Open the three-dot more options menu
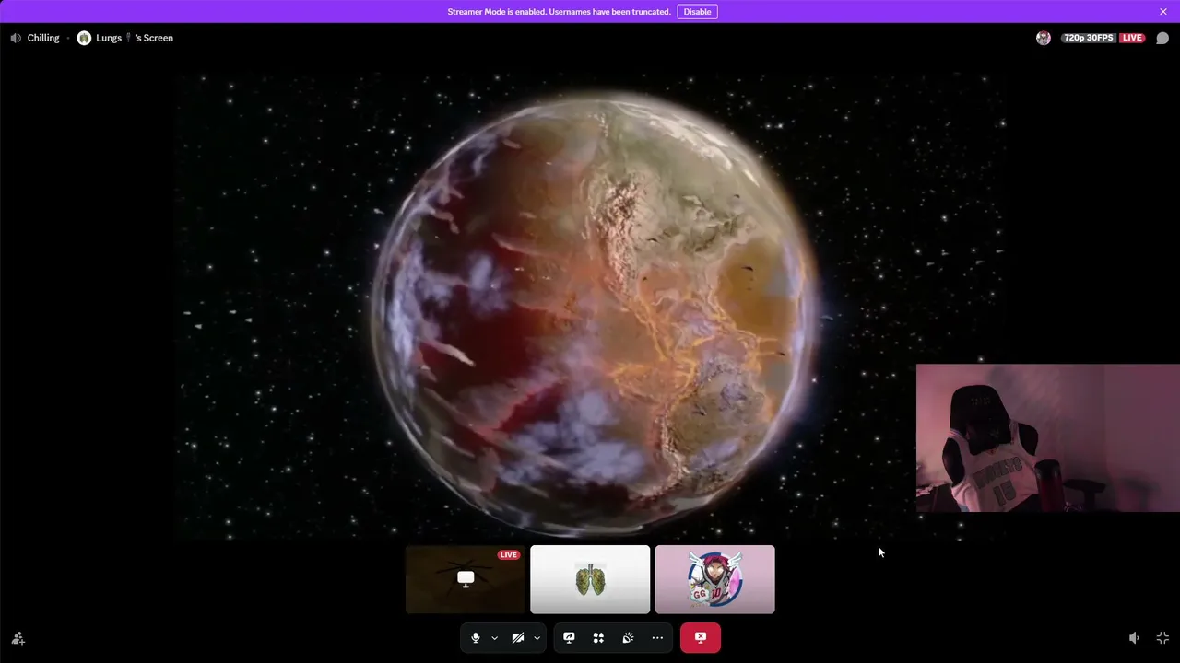Viewport: 1180px width, 663px height. click(x=657, y=637)
